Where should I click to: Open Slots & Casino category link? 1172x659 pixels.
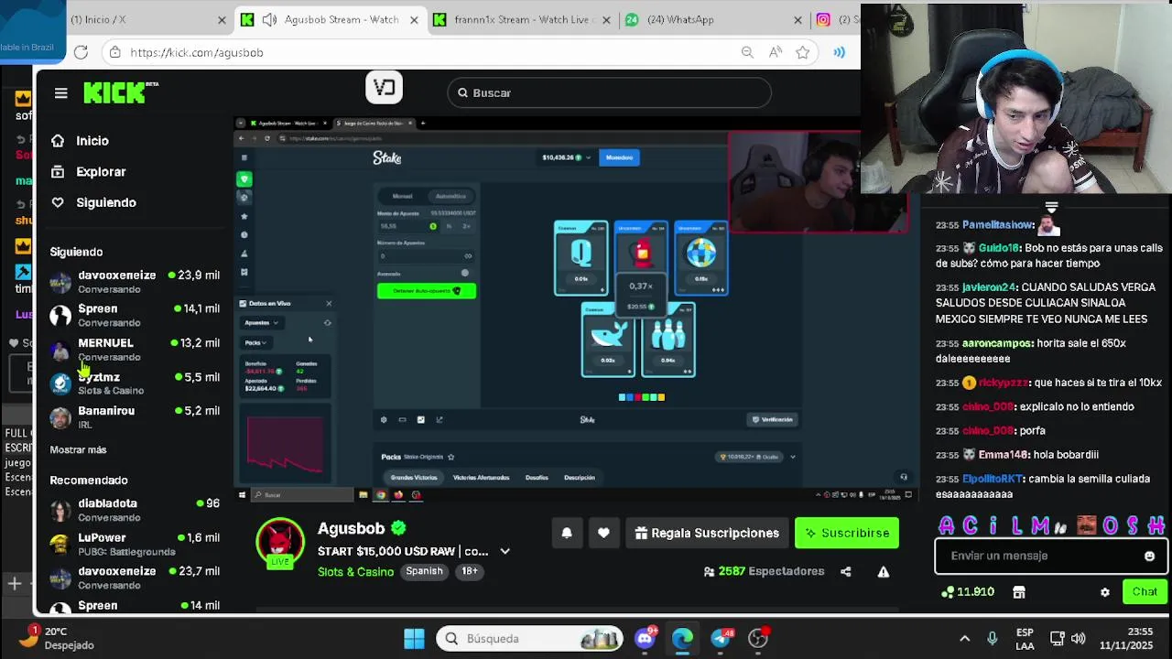355,571
